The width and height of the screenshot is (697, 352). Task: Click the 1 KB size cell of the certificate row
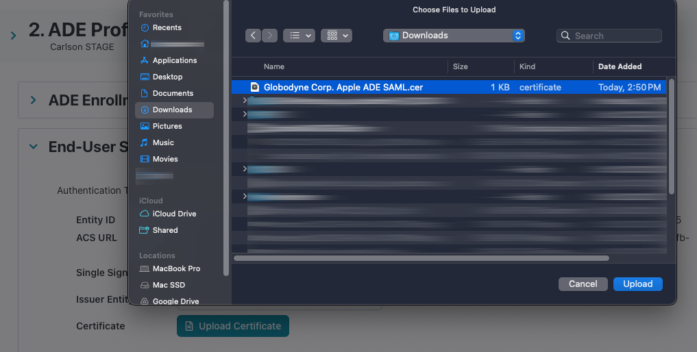coord(500,88)
